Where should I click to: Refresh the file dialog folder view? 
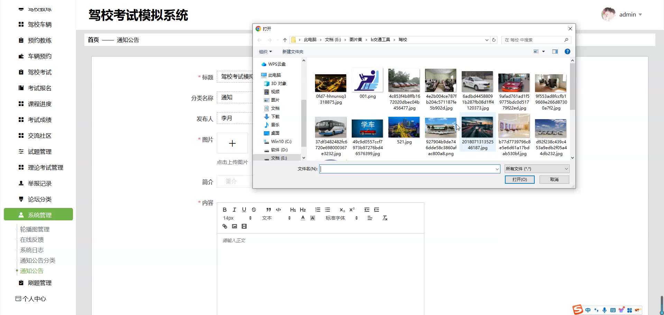(494, 40)
